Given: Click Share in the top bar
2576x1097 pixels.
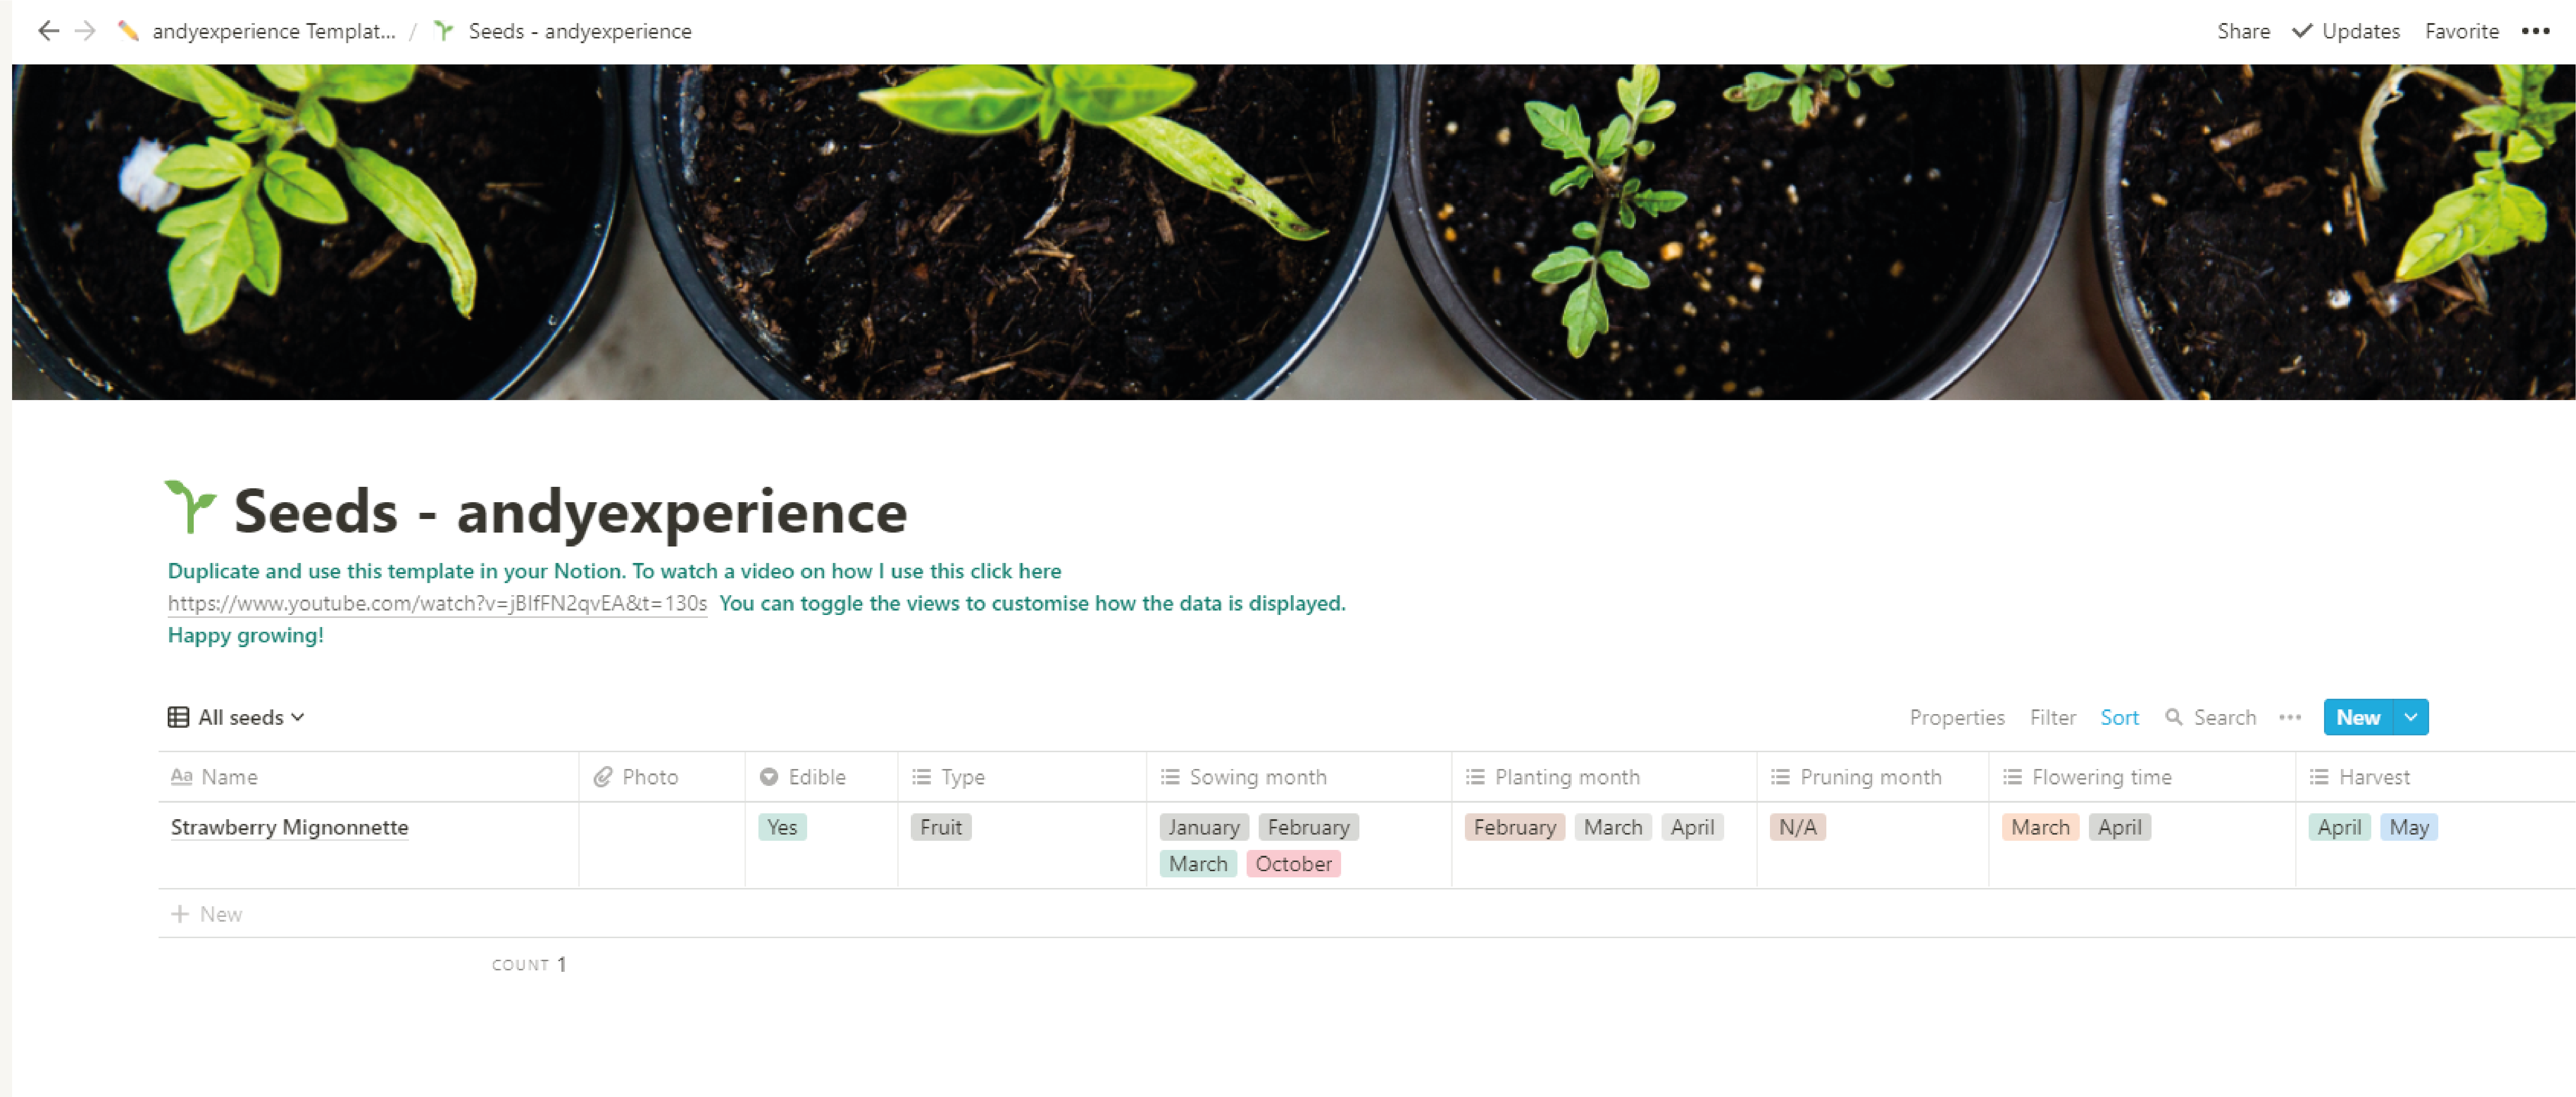Looking at the screenshot, I should (2243, 31).
